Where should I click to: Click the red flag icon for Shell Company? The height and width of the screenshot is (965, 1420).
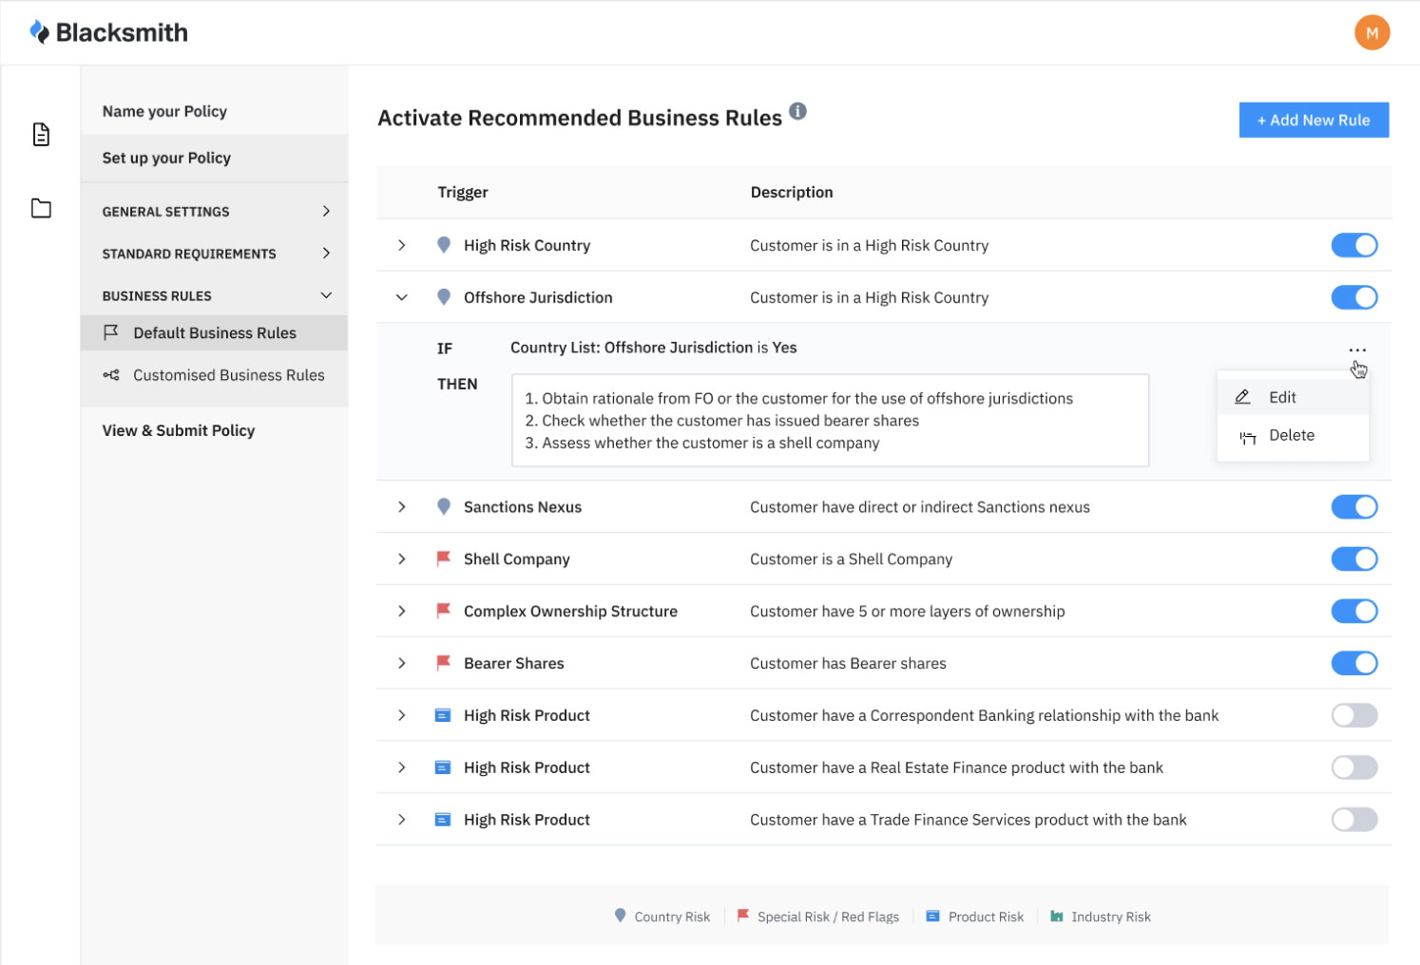coord(443,558)
